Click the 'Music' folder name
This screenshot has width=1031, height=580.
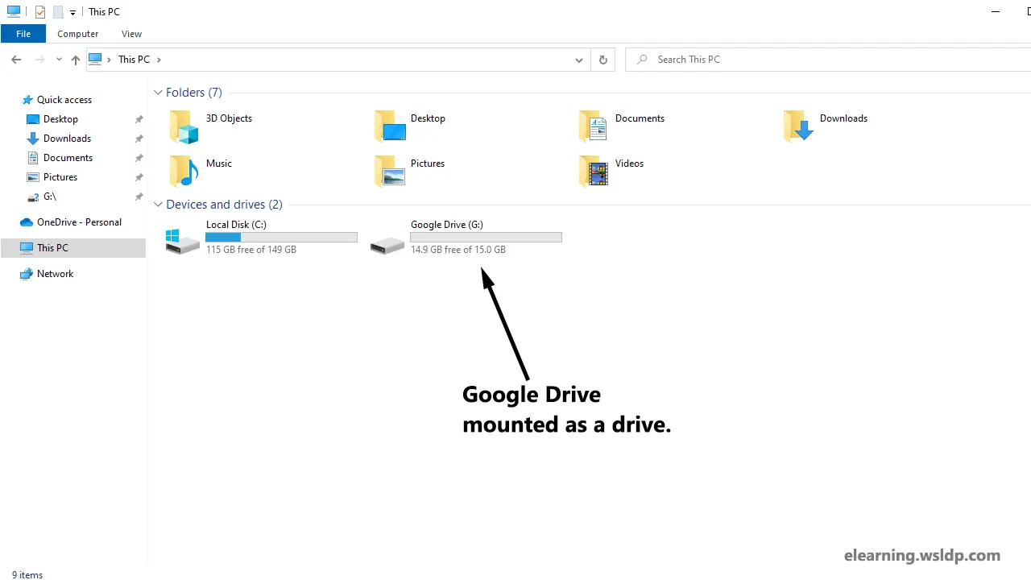(x=219, y=164)
